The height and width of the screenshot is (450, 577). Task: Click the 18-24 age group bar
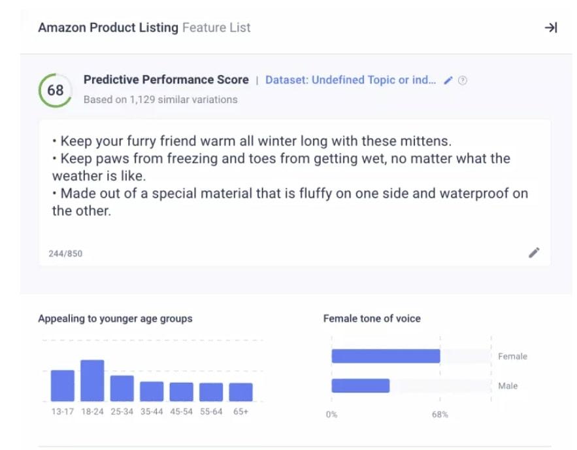coord(92,380)
